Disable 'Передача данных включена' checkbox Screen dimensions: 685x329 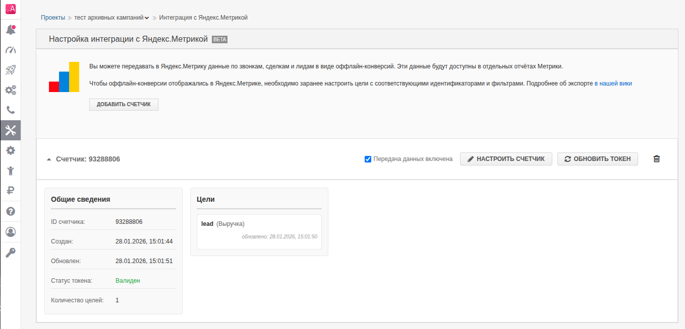(368, 159)
